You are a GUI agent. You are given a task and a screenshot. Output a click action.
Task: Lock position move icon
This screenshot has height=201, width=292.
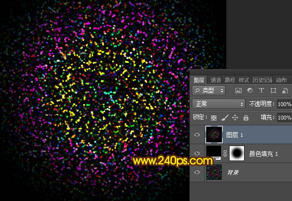pos(235,118)
